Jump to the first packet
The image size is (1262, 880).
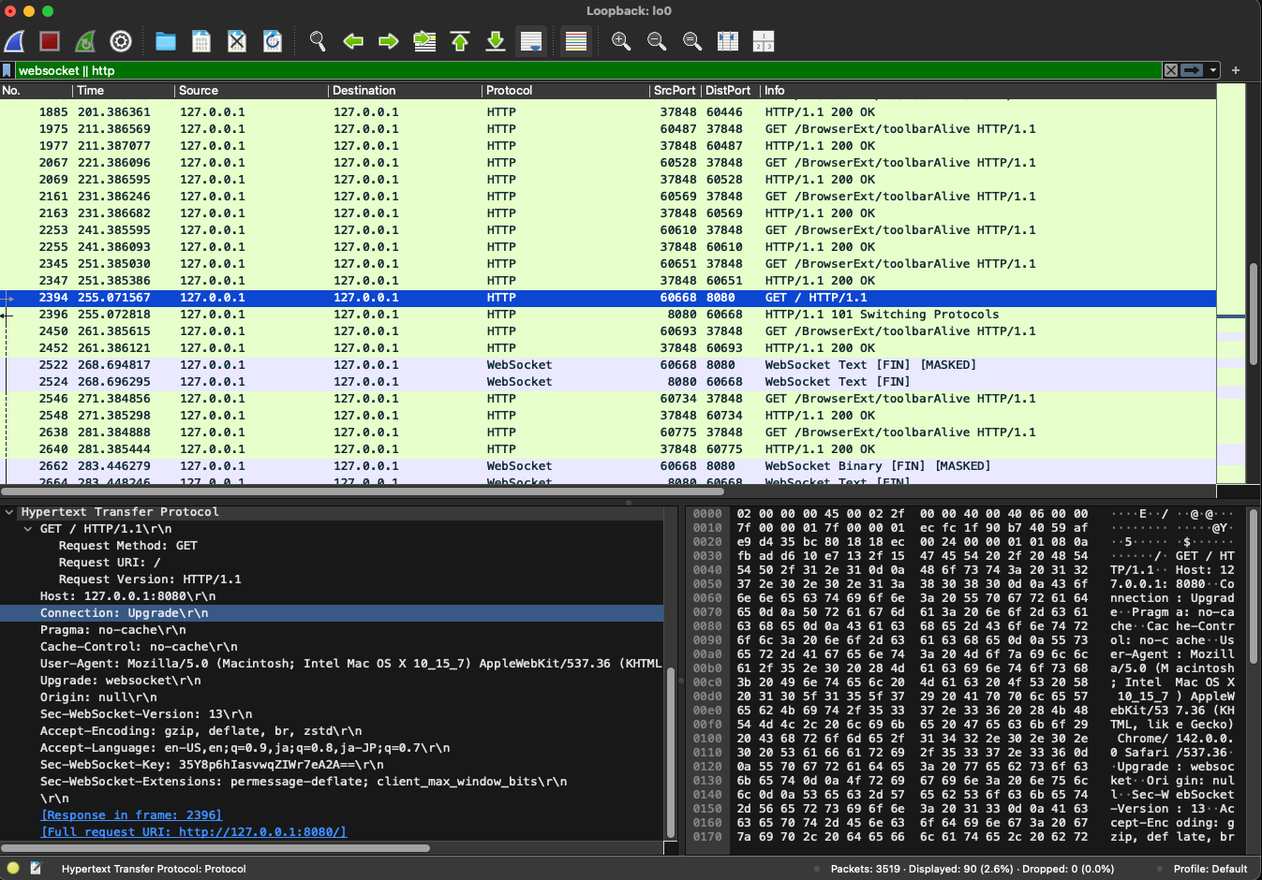point(460,41)
